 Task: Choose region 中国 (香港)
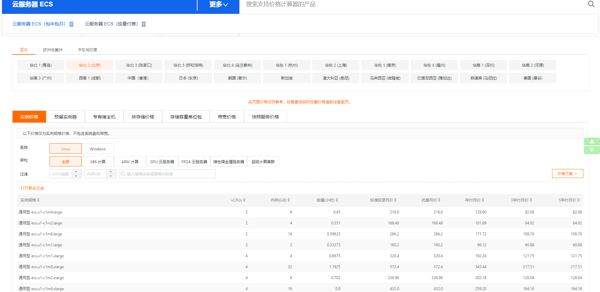click(139, 78)
